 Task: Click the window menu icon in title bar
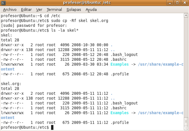point(4,3)
